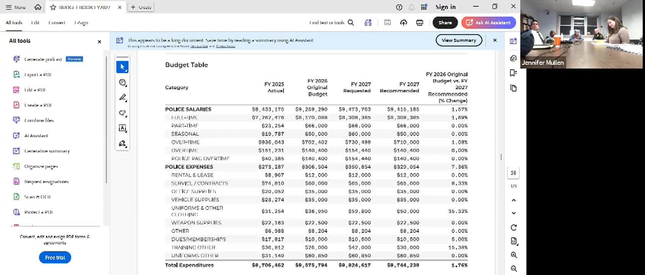Open Export a PDF tool
645x275 pixels.
coord(37,74)
